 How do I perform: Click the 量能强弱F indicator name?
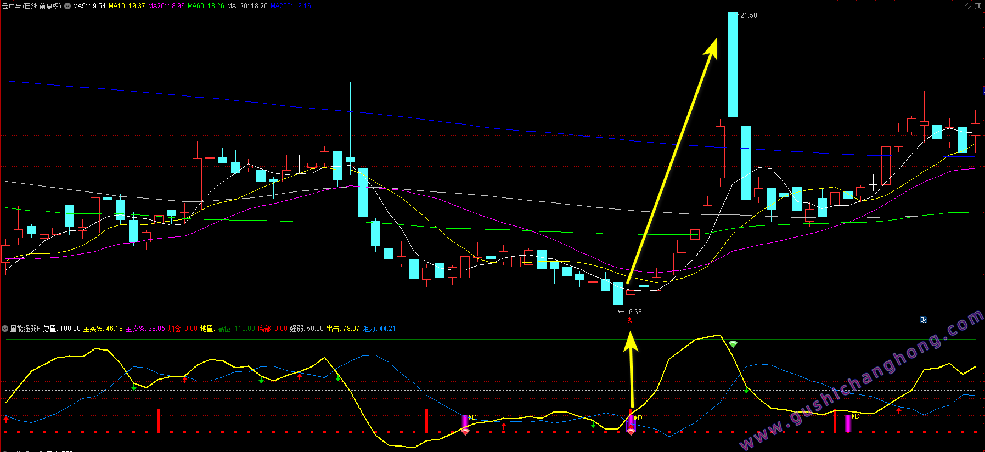click(x=25, y=329)
